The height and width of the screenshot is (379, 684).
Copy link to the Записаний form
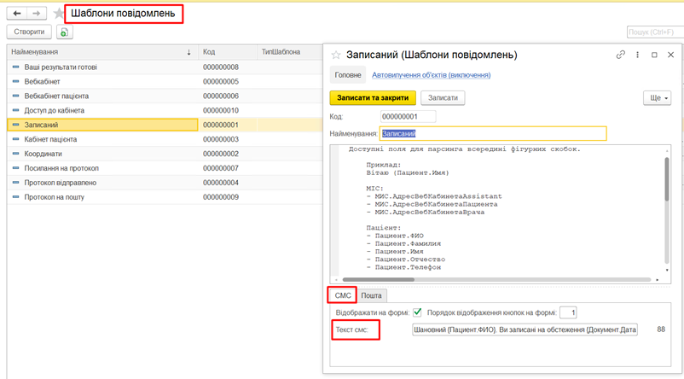point(621,55)
